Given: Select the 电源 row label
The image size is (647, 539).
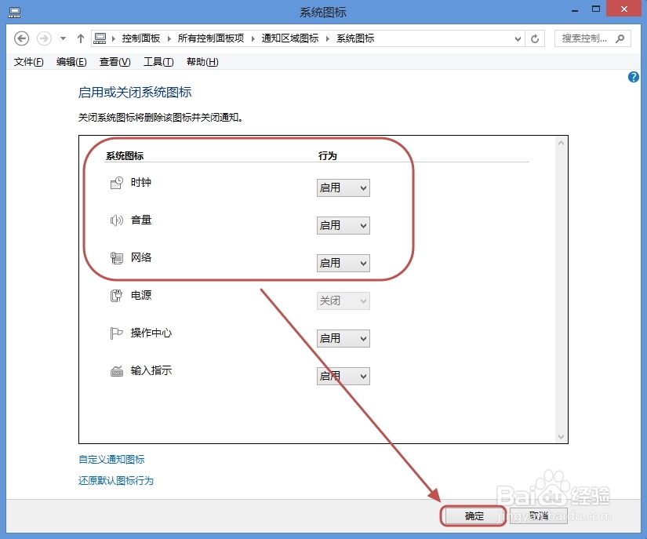Looking at the screenshot, I should 141,295.
